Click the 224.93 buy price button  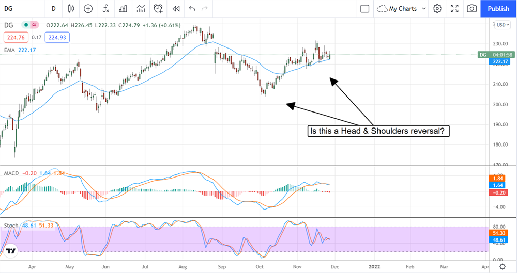[57, 37]
